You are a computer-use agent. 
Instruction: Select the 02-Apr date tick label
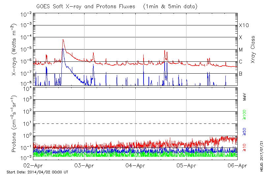pos(33,165)
